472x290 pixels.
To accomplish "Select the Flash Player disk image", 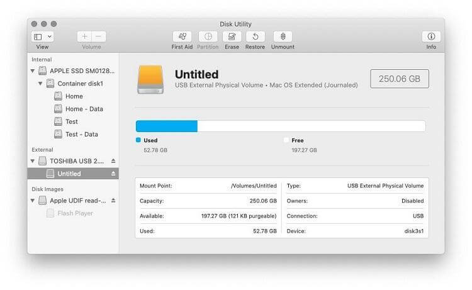I will pyautogui.click(x=75, y=213).
